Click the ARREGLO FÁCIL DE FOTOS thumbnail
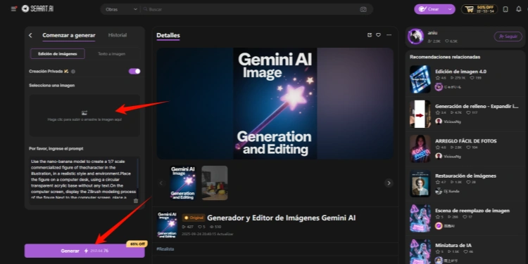Viewport: 528px width, 264px height. pos(420,149)
